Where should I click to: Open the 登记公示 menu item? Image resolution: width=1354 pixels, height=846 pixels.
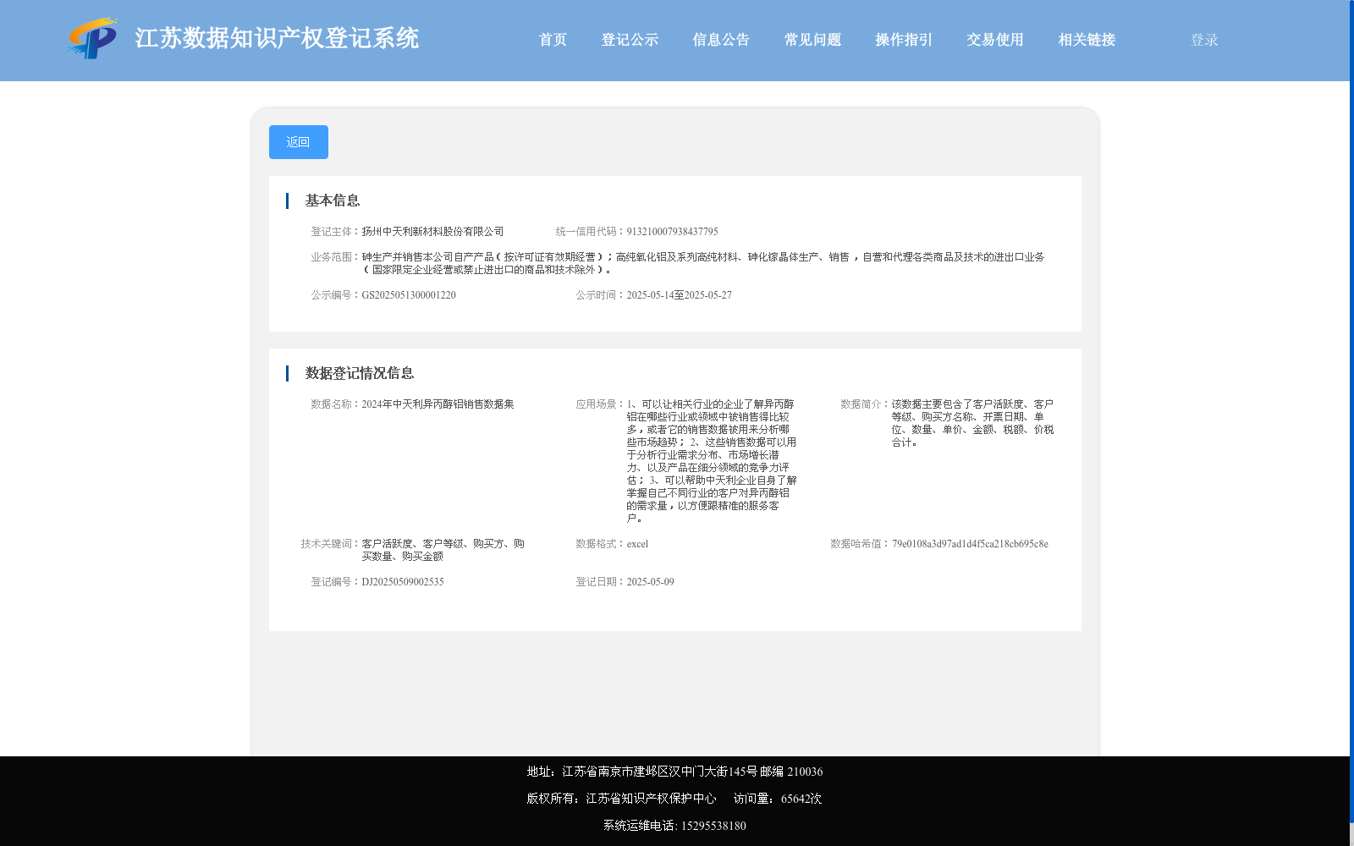pos(630,40)
